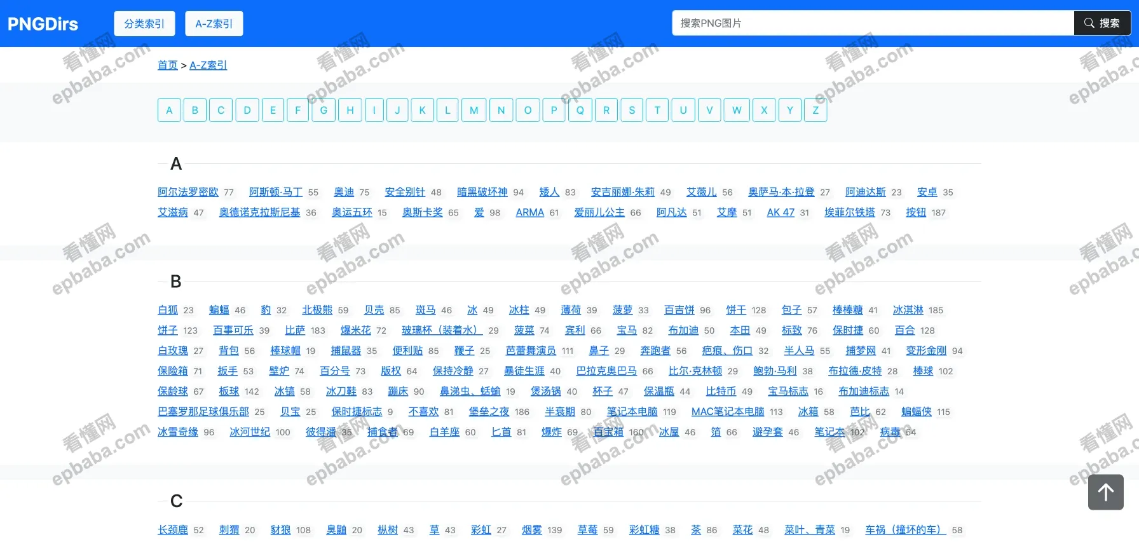Click the 埃菲尔铁塔 link
This screenshot has width=1139, height=544.
[850, 212]
